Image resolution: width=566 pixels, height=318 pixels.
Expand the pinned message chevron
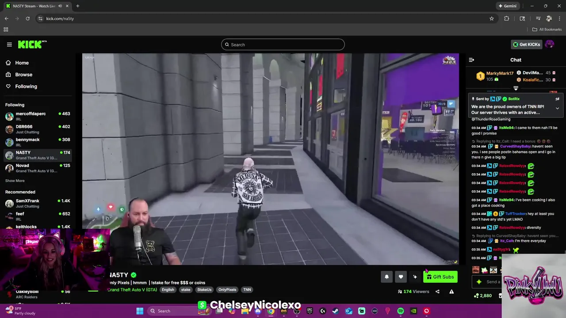[557, 108]
